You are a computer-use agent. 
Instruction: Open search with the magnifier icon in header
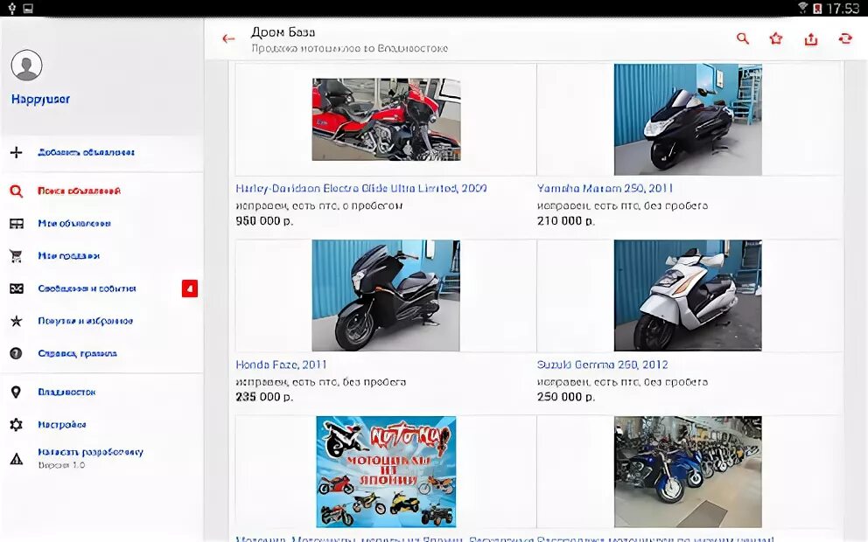[742, 38]
